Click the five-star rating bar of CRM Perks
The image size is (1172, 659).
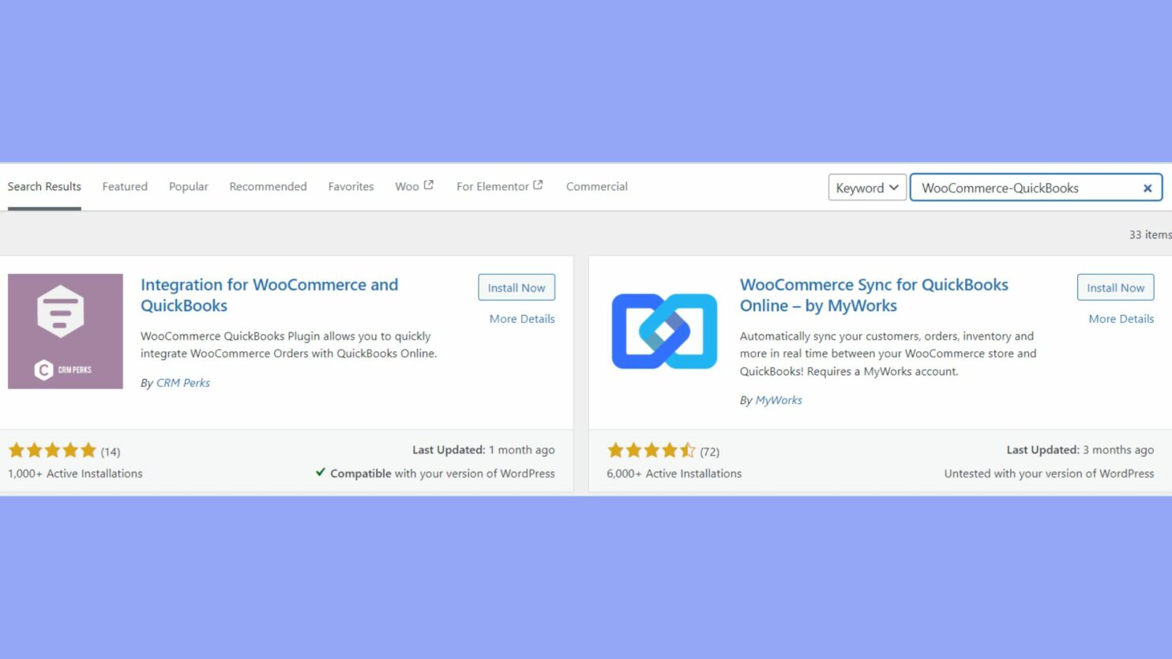(52, 450)
